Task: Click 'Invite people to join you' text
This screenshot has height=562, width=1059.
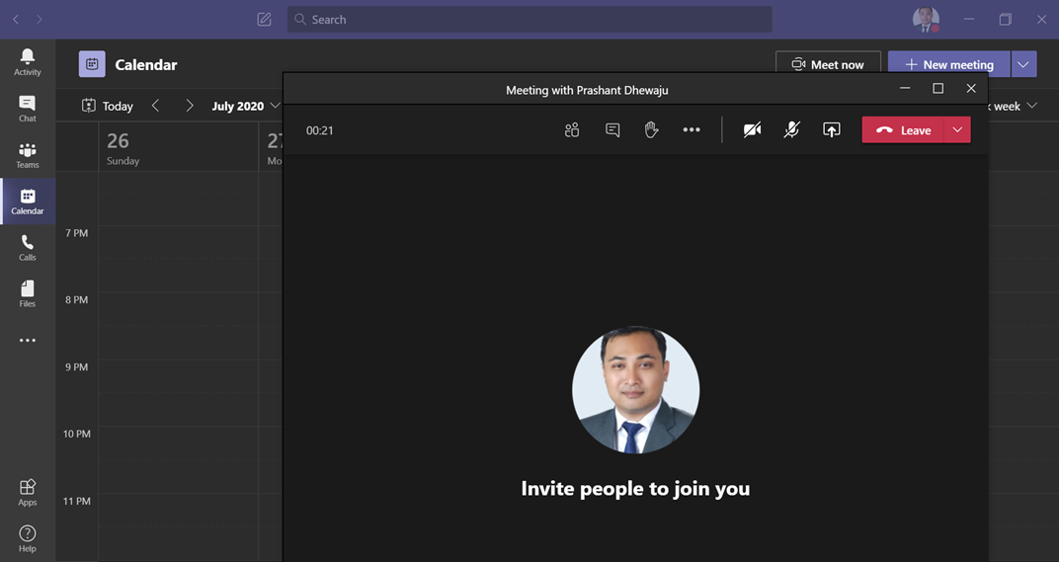Action: click(x=635, y=488)
